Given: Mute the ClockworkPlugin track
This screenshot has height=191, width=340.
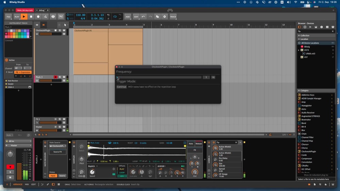Looking at the screenshot, I should (64, 30).
